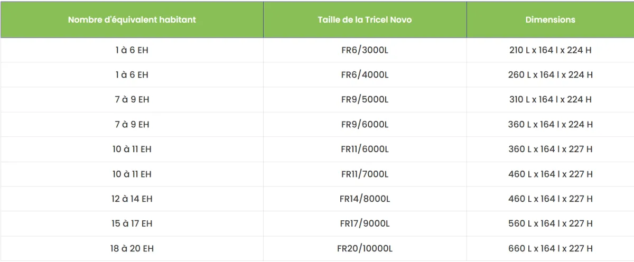Image resolution: width=634 pixels, height=262 pixels.
Task: Click the 'Taille de la Tricel Novo' header
Action: coord(365,20)
